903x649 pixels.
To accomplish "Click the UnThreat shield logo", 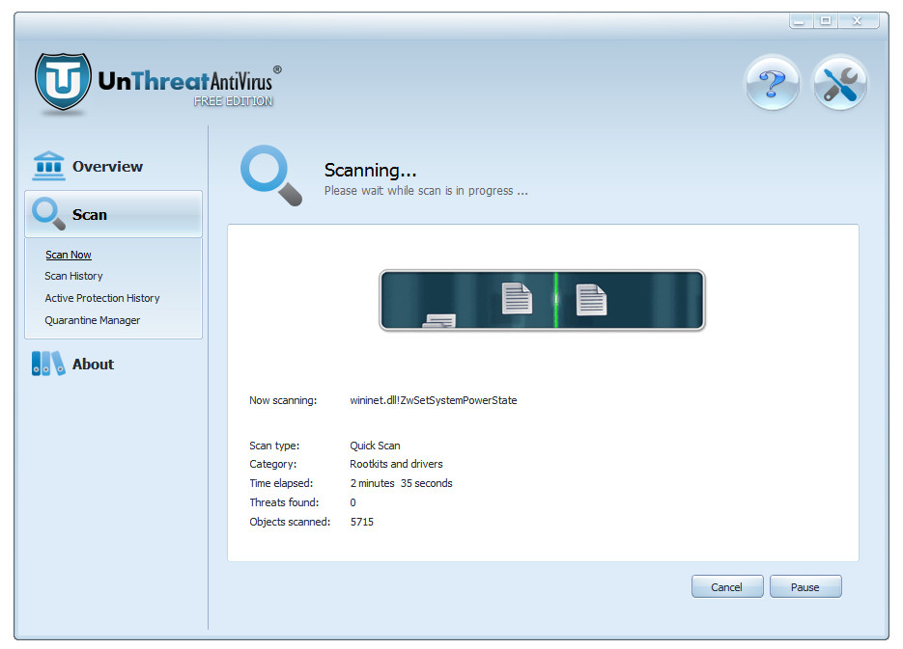I will 63,82.
